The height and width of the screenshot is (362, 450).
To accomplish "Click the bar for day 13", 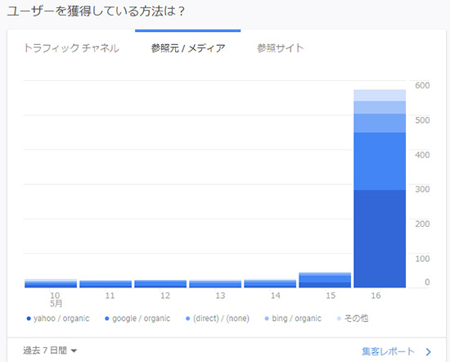I will [215, 284].
